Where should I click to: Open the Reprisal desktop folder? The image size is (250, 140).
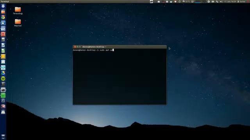tap(18, 23)
